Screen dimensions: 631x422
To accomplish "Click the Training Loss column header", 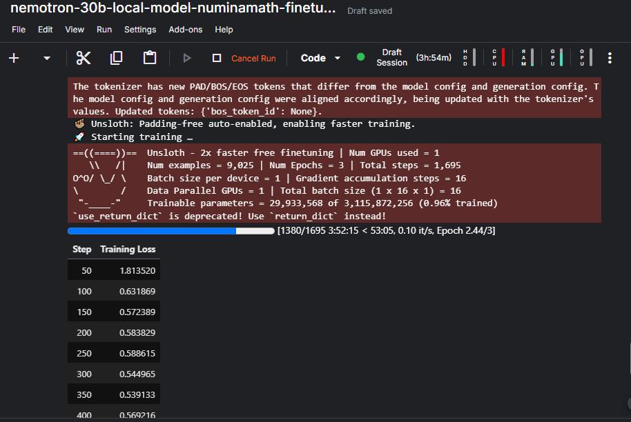I will [x=128, y=249].
